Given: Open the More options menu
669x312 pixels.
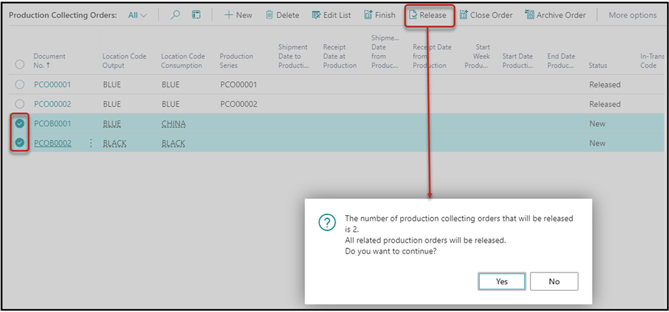Looking at the screenshot, I should [633, 15].
